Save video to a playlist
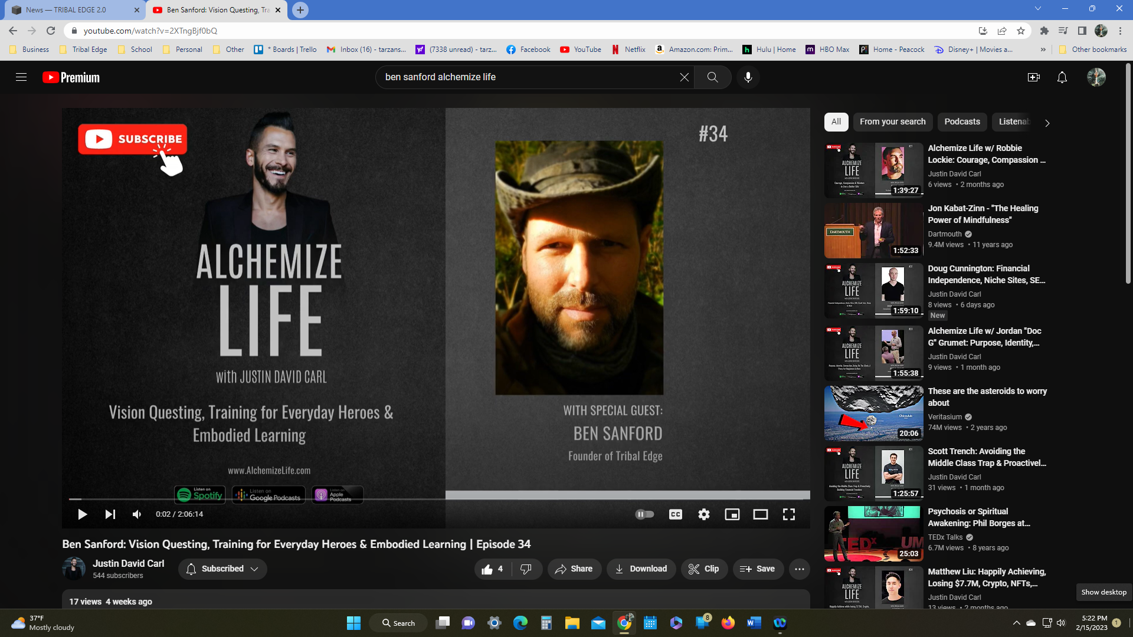The width and height of the screenshot is (1133, 637). [x=758, y=569]
